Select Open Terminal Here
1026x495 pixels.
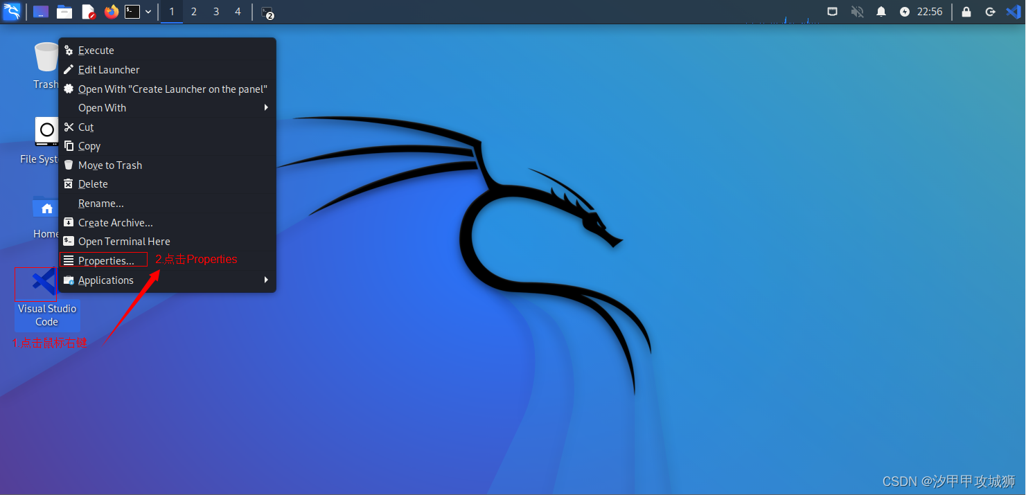tap(167, 242)
